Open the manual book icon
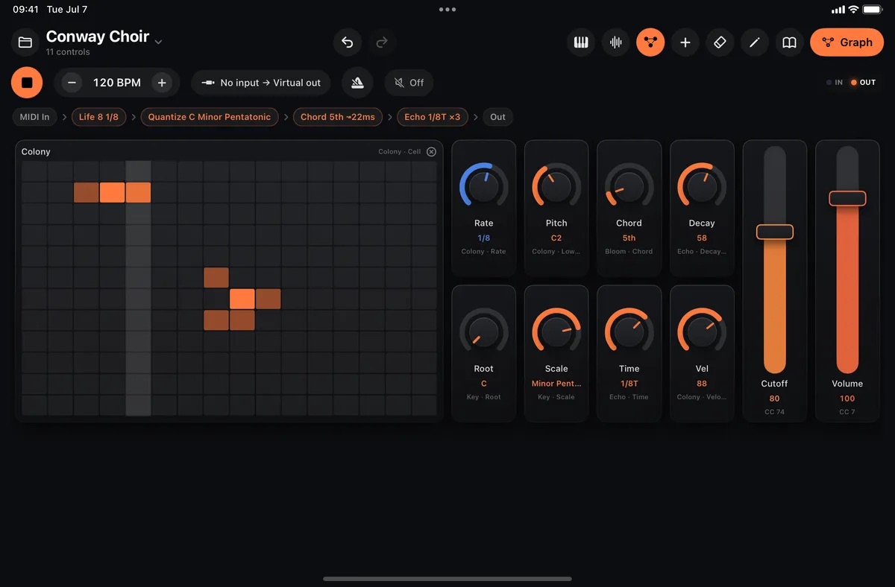The width and height of the screenshot is (895, 587). [x=789, y=42]
